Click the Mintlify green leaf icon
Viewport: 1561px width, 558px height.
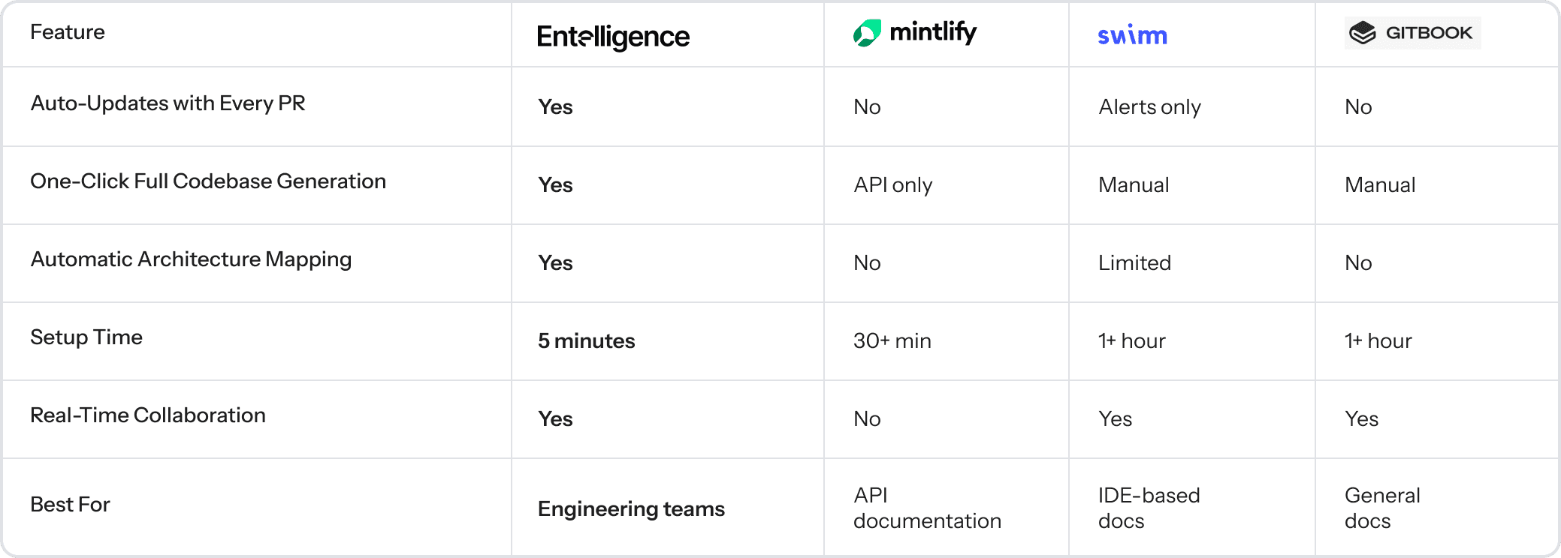866,33
